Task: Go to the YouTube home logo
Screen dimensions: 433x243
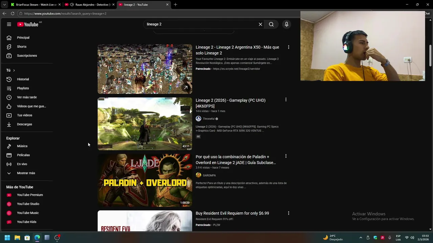Action: point(28,24)
